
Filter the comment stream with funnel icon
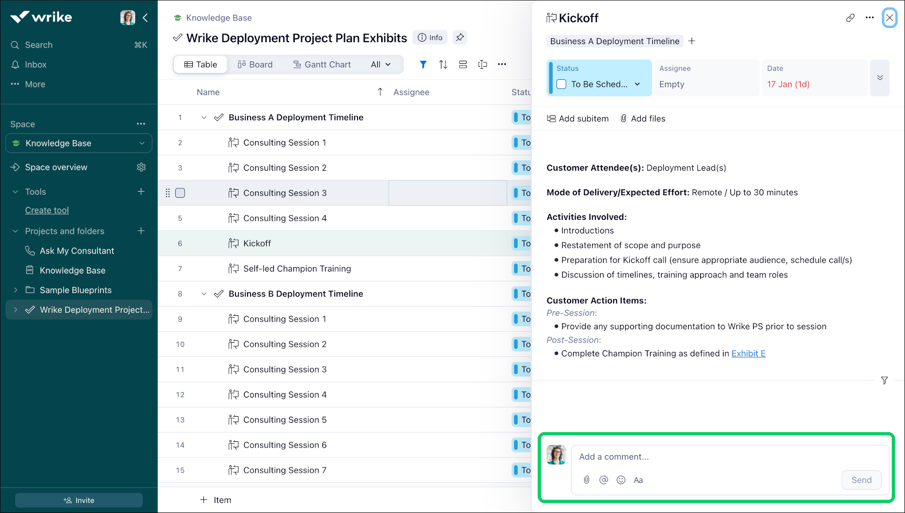[884, 380]
